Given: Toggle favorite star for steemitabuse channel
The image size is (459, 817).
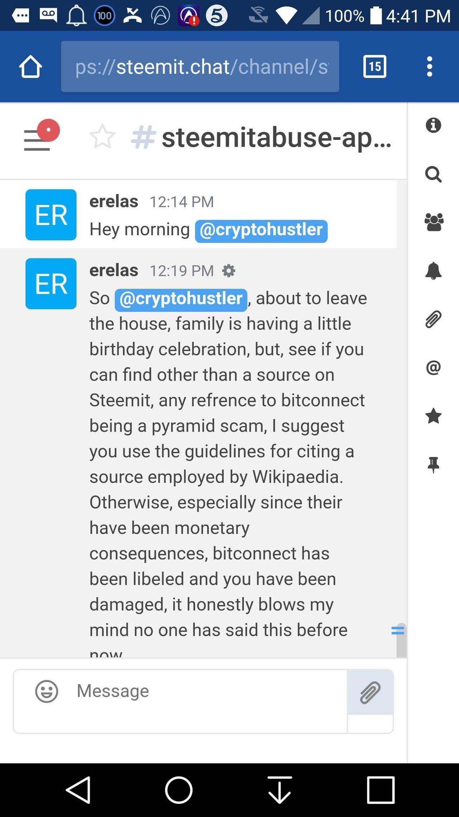Looking at the screenshot, I should pos(102,137).
